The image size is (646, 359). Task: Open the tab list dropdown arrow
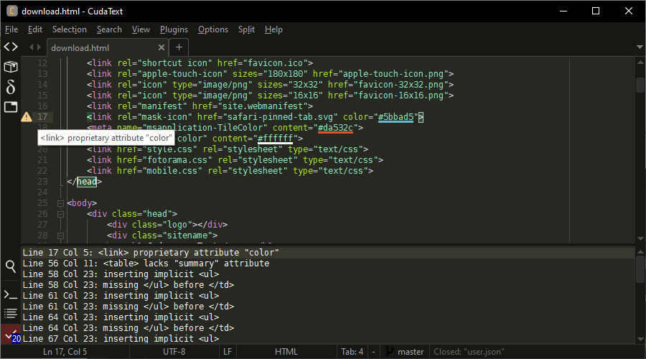tap(639, 47)
